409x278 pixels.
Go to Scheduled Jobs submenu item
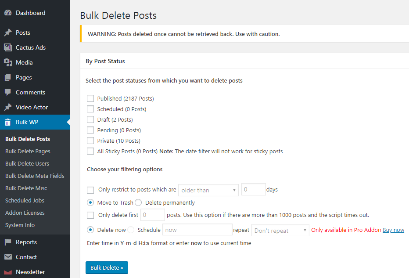tap(25, 200)
